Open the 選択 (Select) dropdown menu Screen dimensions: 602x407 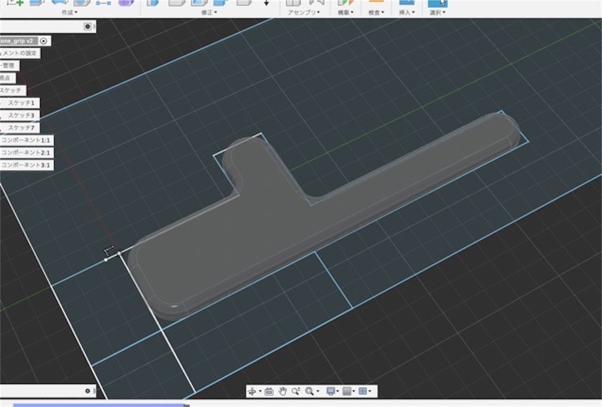[x=437, y=13]
